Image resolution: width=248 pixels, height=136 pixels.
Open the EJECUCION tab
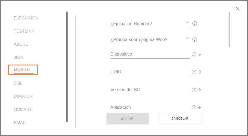point(26,18)
